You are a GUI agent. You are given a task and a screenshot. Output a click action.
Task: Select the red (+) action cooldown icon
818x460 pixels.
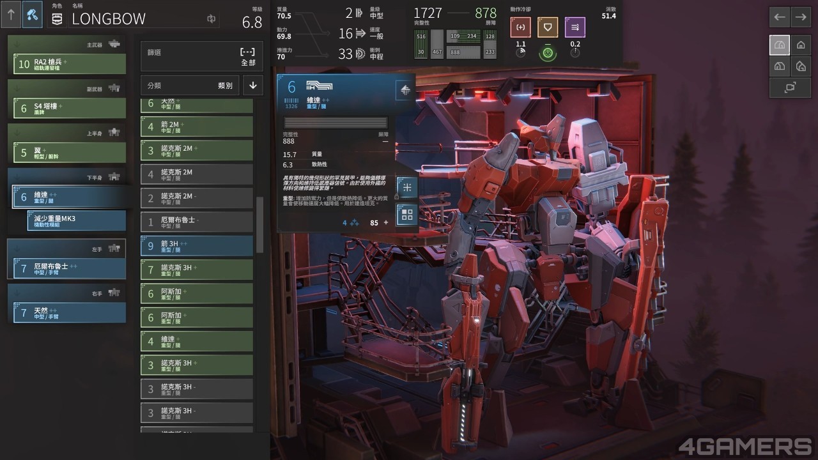pyautogui.click(x=521, y=27)
